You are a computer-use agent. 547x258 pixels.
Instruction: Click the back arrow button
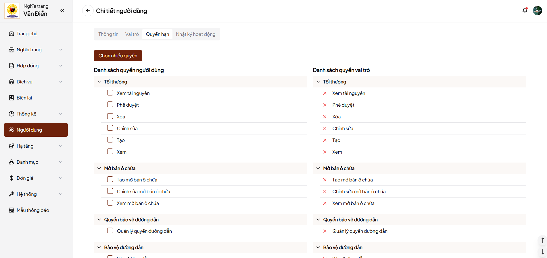(x=88, y=11)
